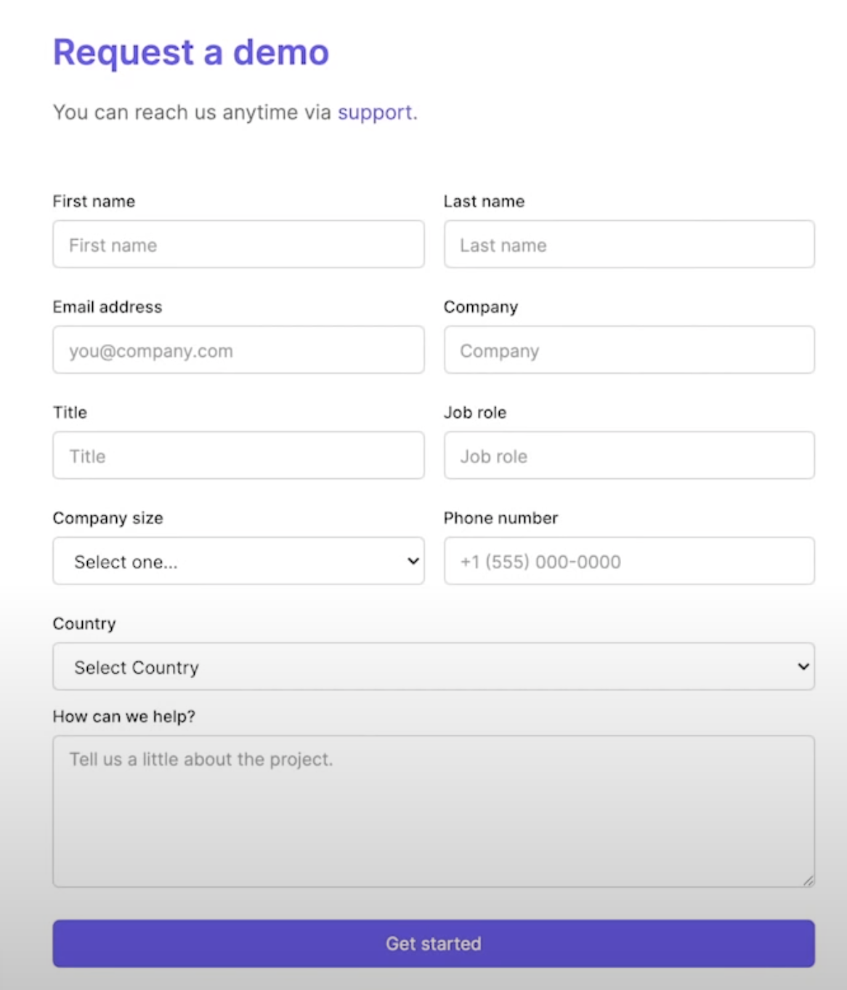The height and width of the screenshot is (990, 847).
Task: Click the project description text area
Action: (434, 807)
